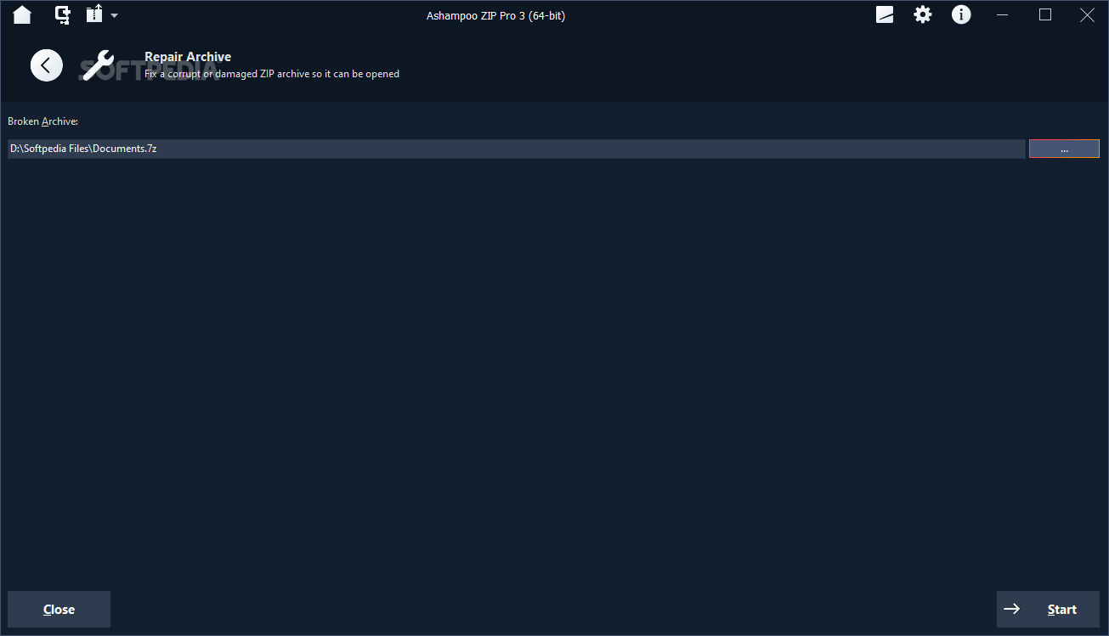Viewport: 1109px width, 636px height.
Task: Open the skin/theme switch icon
Action: tap(885, 14)
